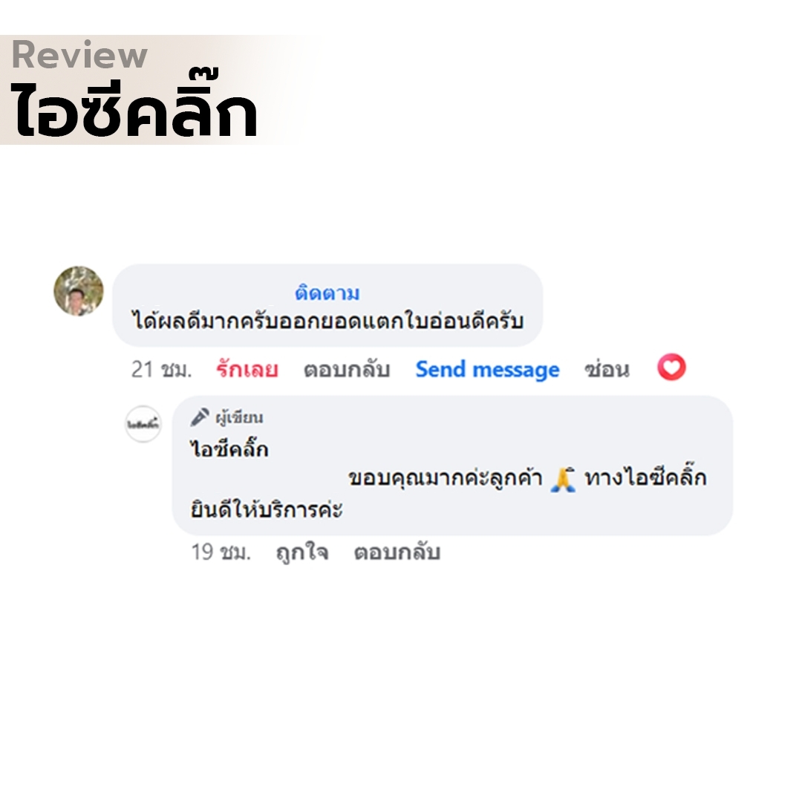Open the 21 ชม. comment timestamp
Image resolution: width=802 pixels, height=802 pixels.
[x=161, y=369]
